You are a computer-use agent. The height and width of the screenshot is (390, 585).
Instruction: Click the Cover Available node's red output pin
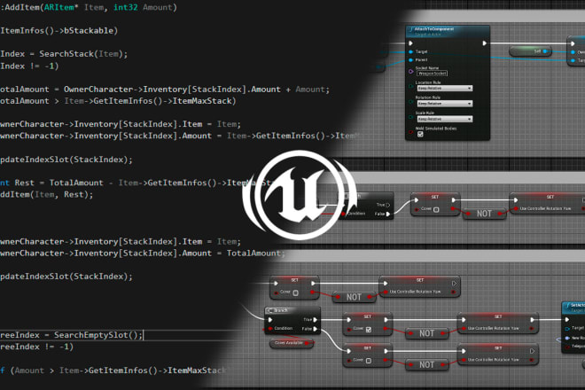(307, 343)
